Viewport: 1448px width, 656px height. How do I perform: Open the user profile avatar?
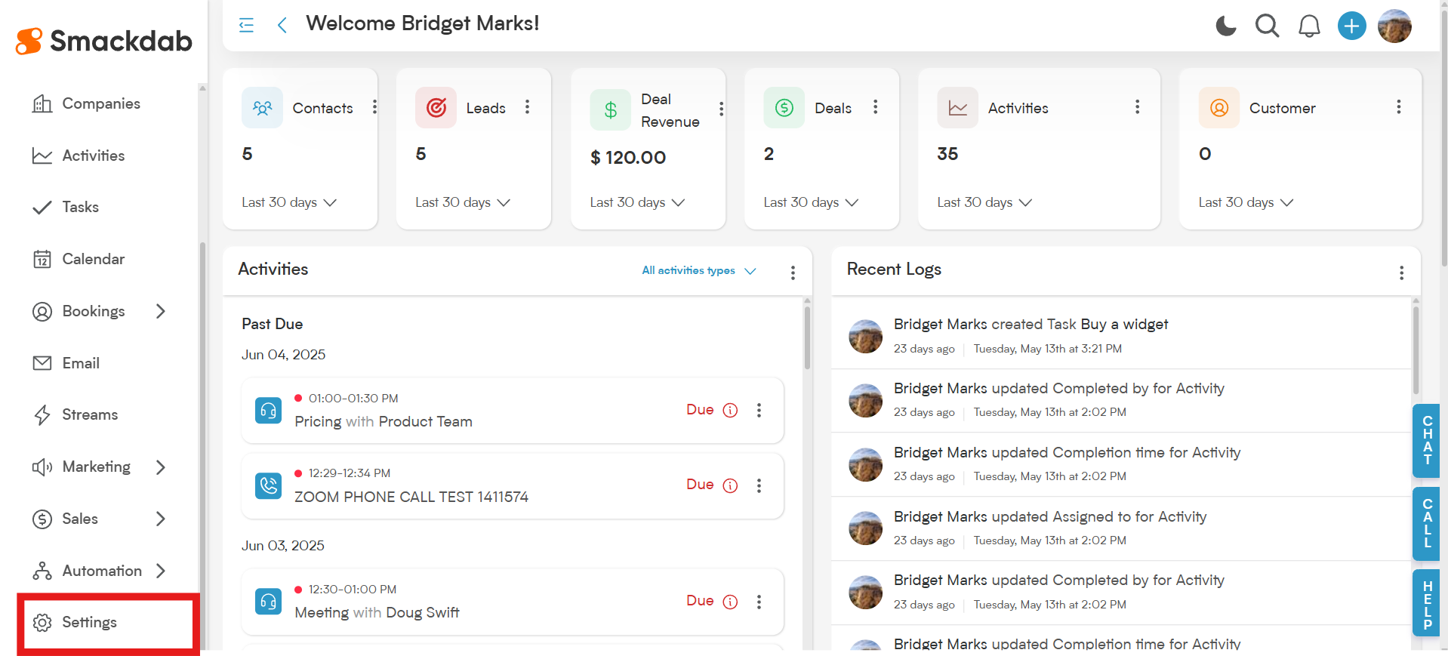pos(1394,26)
